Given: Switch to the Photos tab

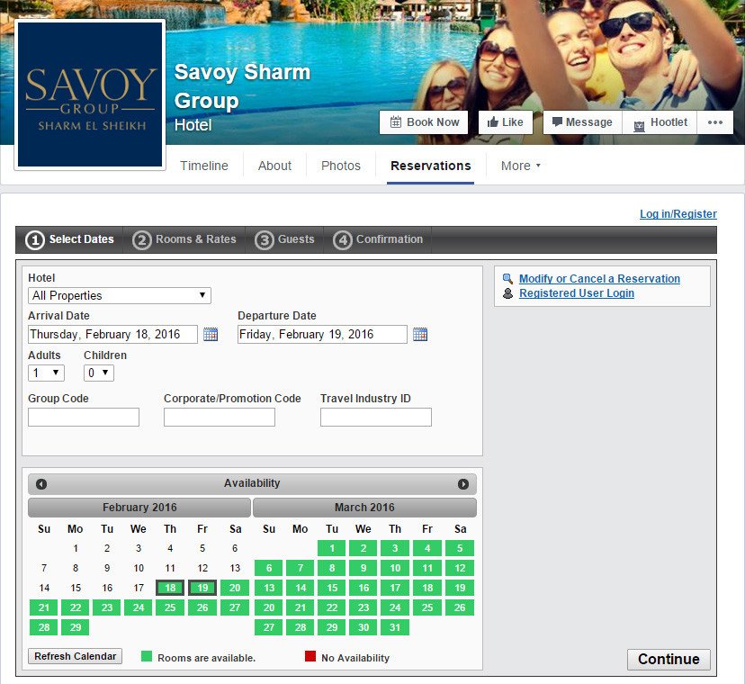Looking at the screenshot, I should click(x=340, y=166).
